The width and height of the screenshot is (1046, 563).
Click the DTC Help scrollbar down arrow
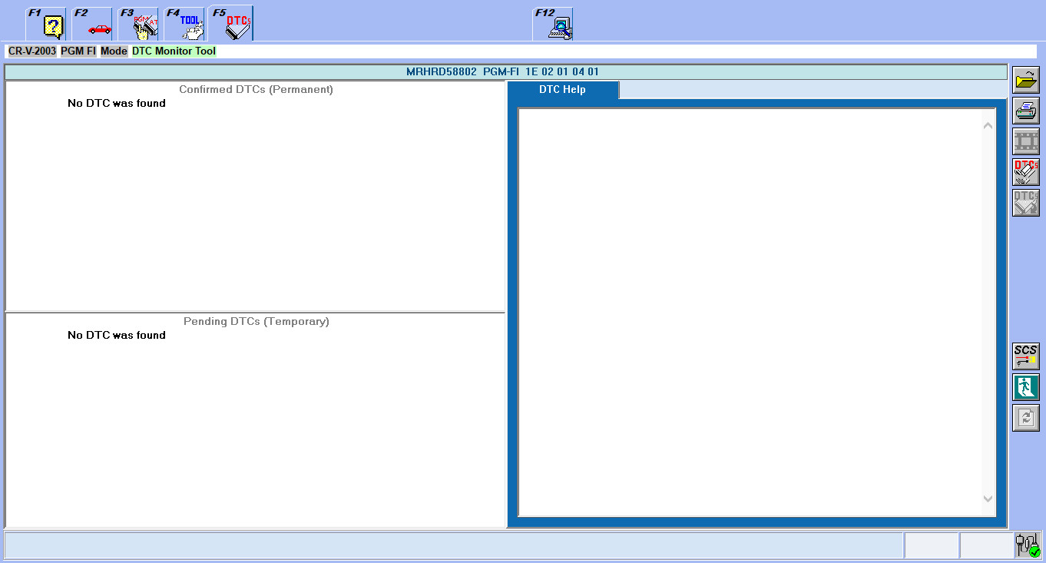click(988, 499)
